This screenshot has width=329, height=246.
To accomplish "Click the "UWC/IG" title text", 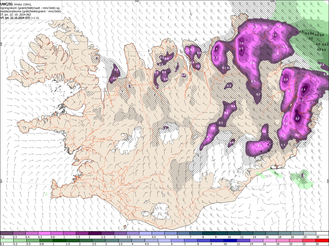I will (6, 4).
